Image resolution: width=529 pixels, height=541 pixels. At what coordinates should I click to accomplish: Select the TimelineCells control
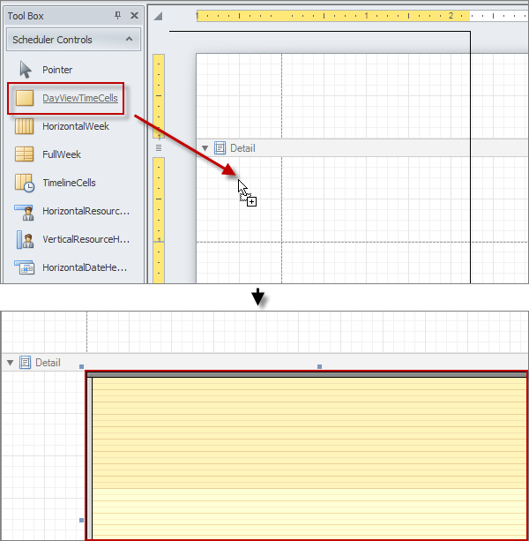click(69, 183)
